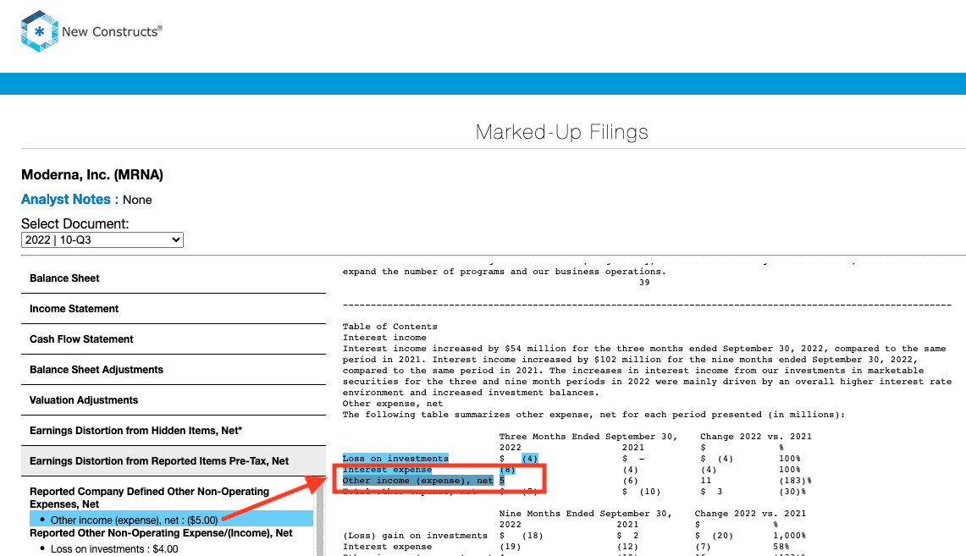
Task: Click the 'Marked-Up Filings' page title
Action: (562, 132)
